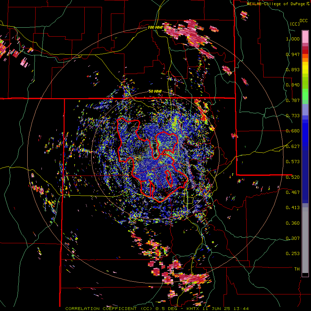Click the 0.680 legend value

[293, 131]
